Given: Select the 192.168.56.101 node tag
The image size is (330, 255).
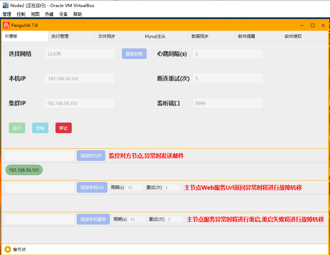Looking at the screenshot, I should coord(24,170).
